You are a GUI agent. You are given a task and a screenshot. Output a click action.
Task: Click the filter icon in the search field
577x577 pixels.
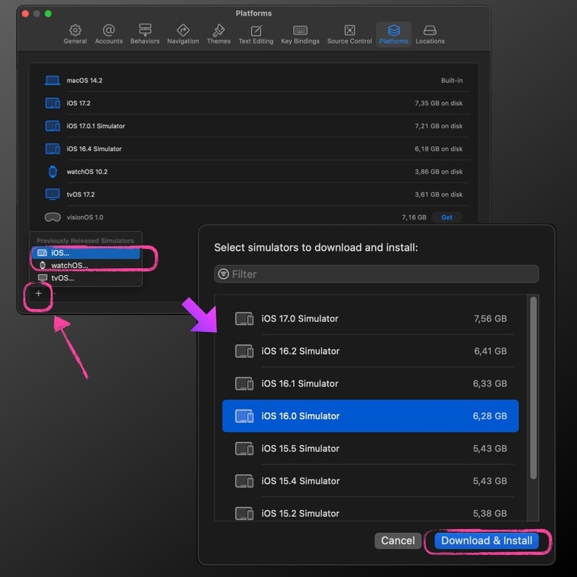click(x=223, y=274)
